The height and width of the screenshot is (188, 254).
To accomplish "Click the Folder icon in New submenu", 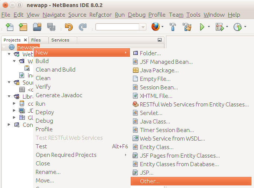I will pos(136,53).
